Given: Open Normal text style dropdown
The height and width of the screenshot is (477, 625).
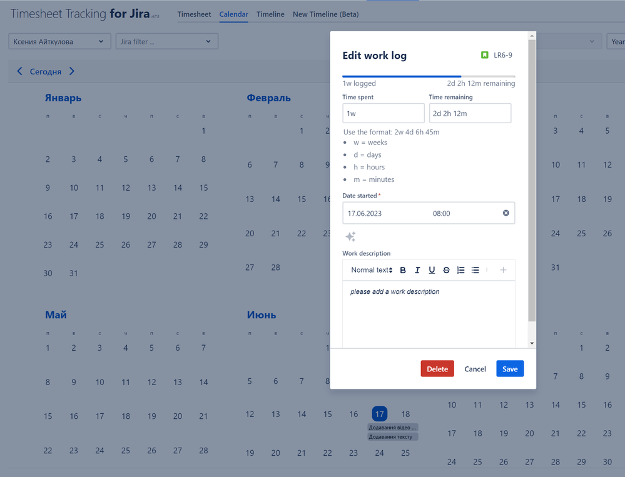Looking at the screenshot, I should [x=372, y=270].
